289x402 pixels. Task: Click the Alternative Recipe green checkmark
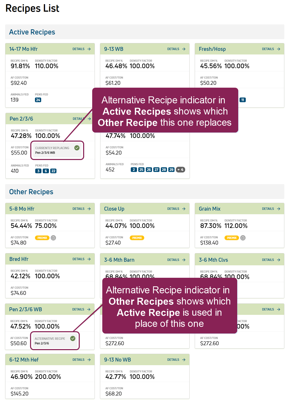coord(73,338)
